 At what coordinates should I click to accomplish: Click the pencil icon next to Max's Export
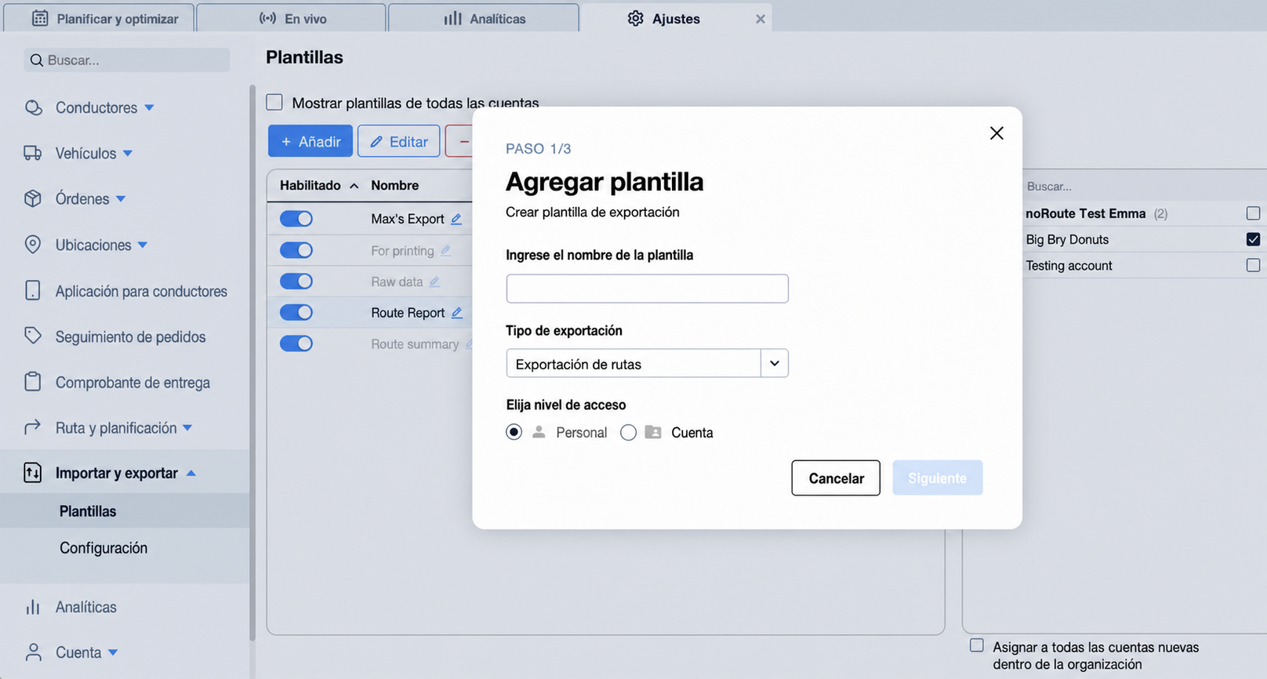pyautogui.click(x=456, y=219)
